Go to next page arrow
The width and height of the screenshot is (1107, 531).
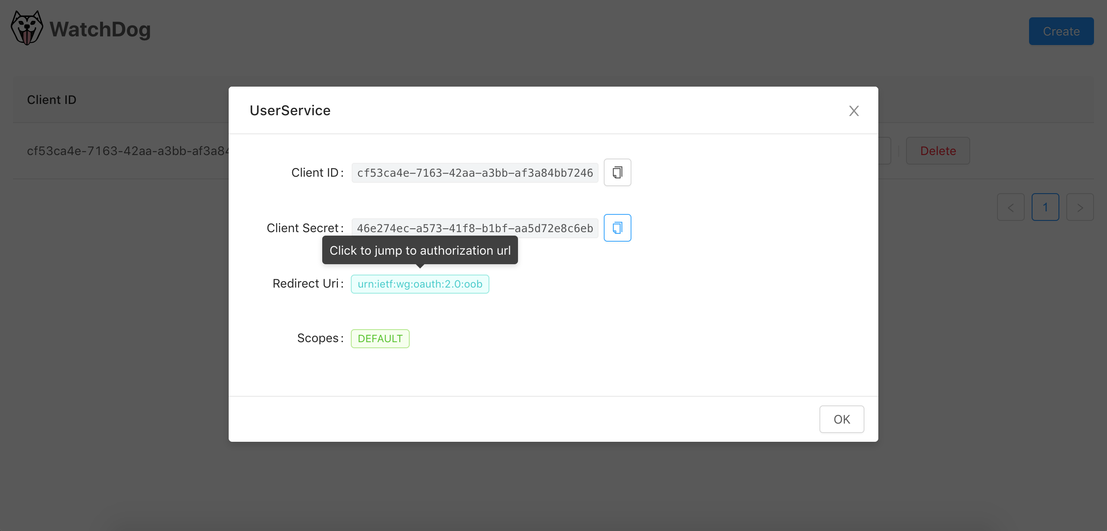pos(1080,207)
